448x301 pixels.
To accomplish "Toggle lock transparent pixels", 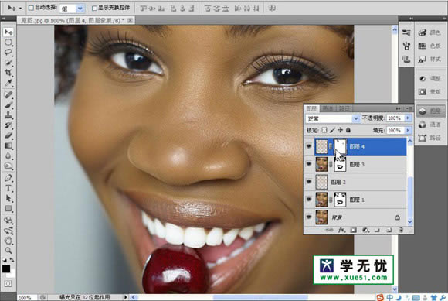I will coord(324,130).
